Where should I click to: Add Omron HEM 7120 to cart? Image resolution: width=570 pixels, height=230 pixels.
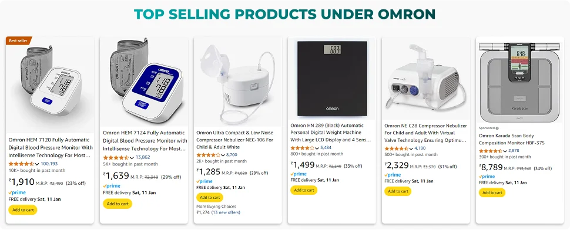click(23, 209)
